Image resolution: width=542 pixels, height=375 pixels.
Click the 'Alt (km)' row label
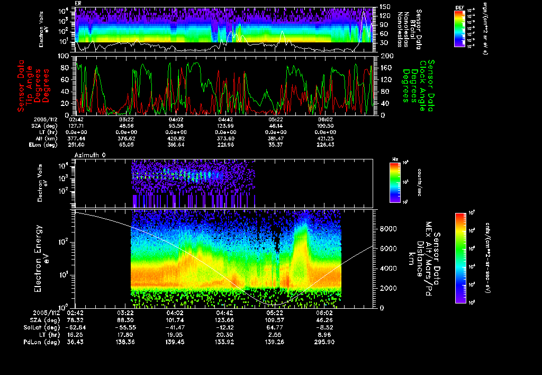coord(47,139)
